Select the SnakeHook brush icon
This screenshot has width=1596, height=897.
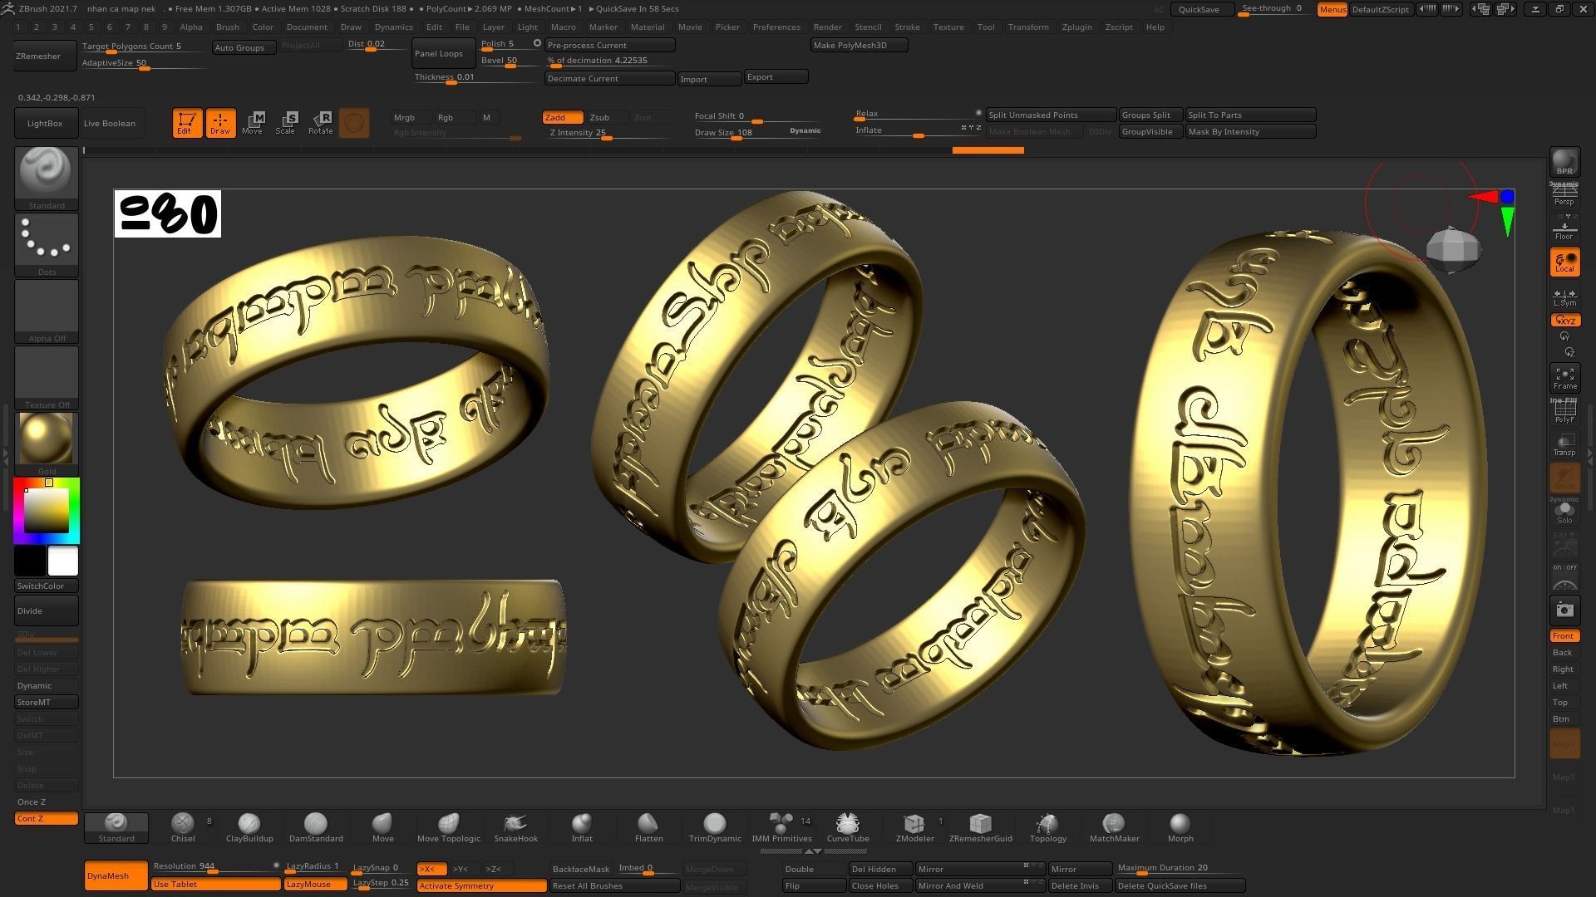(x=515, y=826)
